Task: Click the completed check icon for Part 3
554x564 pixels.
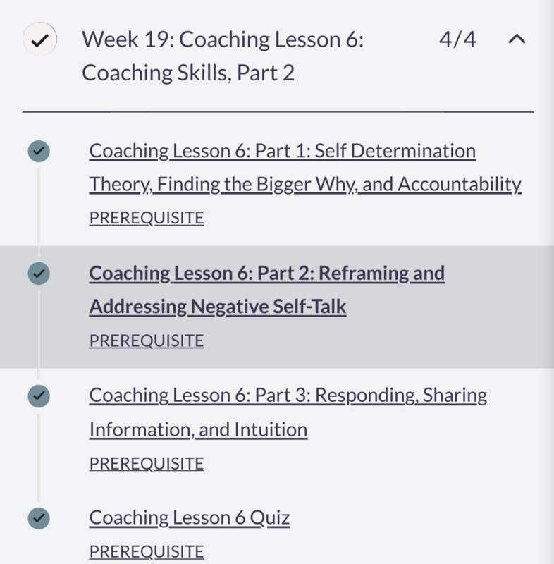Action: tap(39, 396)
